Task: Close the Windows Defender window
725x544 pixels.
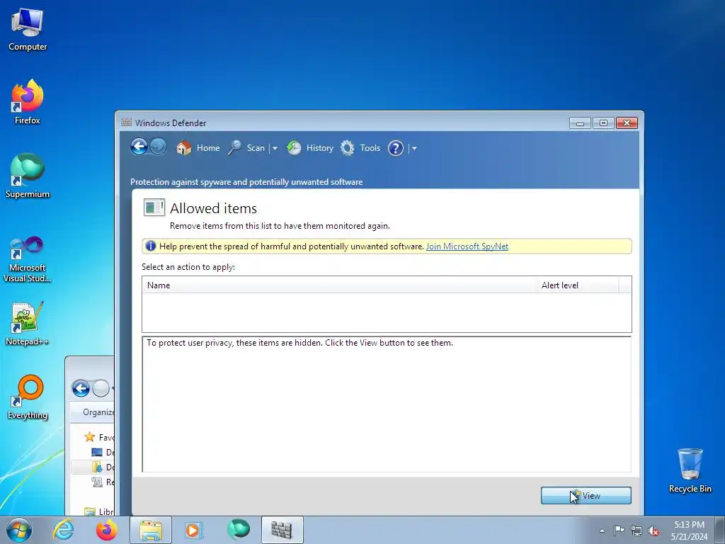Action: click(627, 123)
